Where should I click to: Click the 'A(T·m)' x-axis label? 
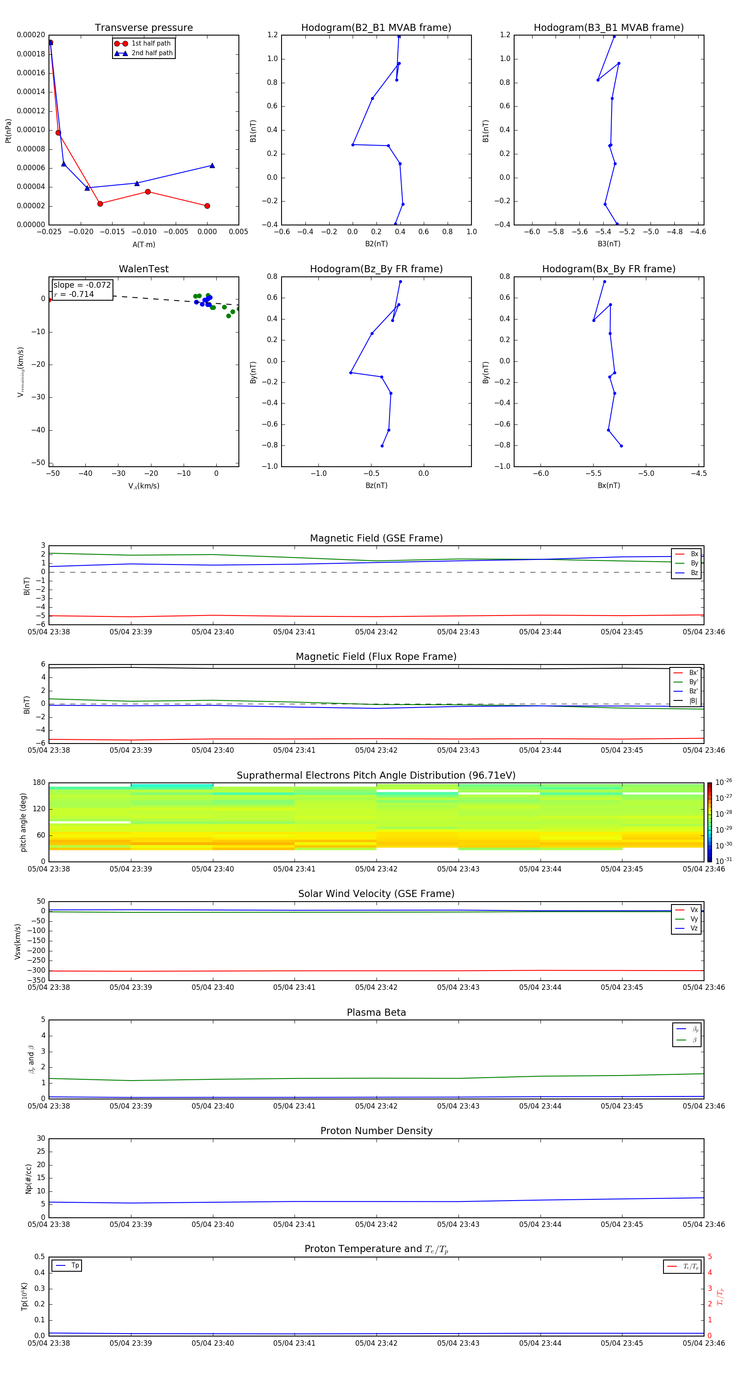(x=143, y=245)
